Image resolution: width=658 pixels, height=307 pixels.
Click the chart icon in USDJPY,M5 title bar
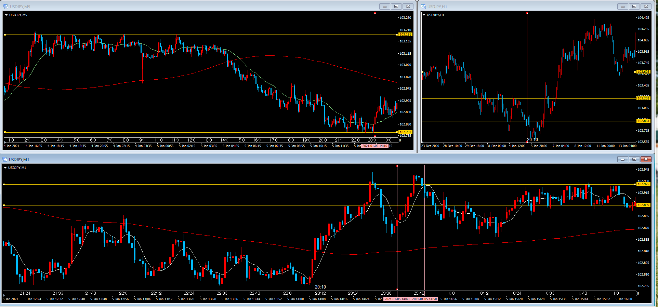coord(6,6)
